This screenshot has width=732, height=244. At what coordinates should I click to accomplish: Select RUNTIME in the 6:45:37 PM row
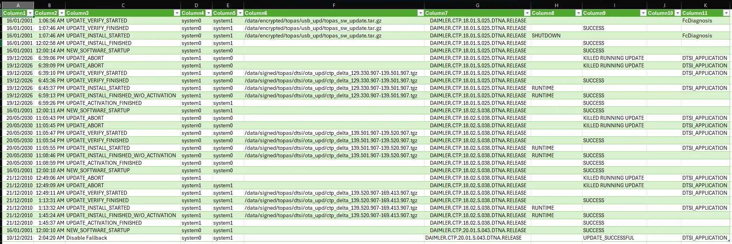[556, 88]
